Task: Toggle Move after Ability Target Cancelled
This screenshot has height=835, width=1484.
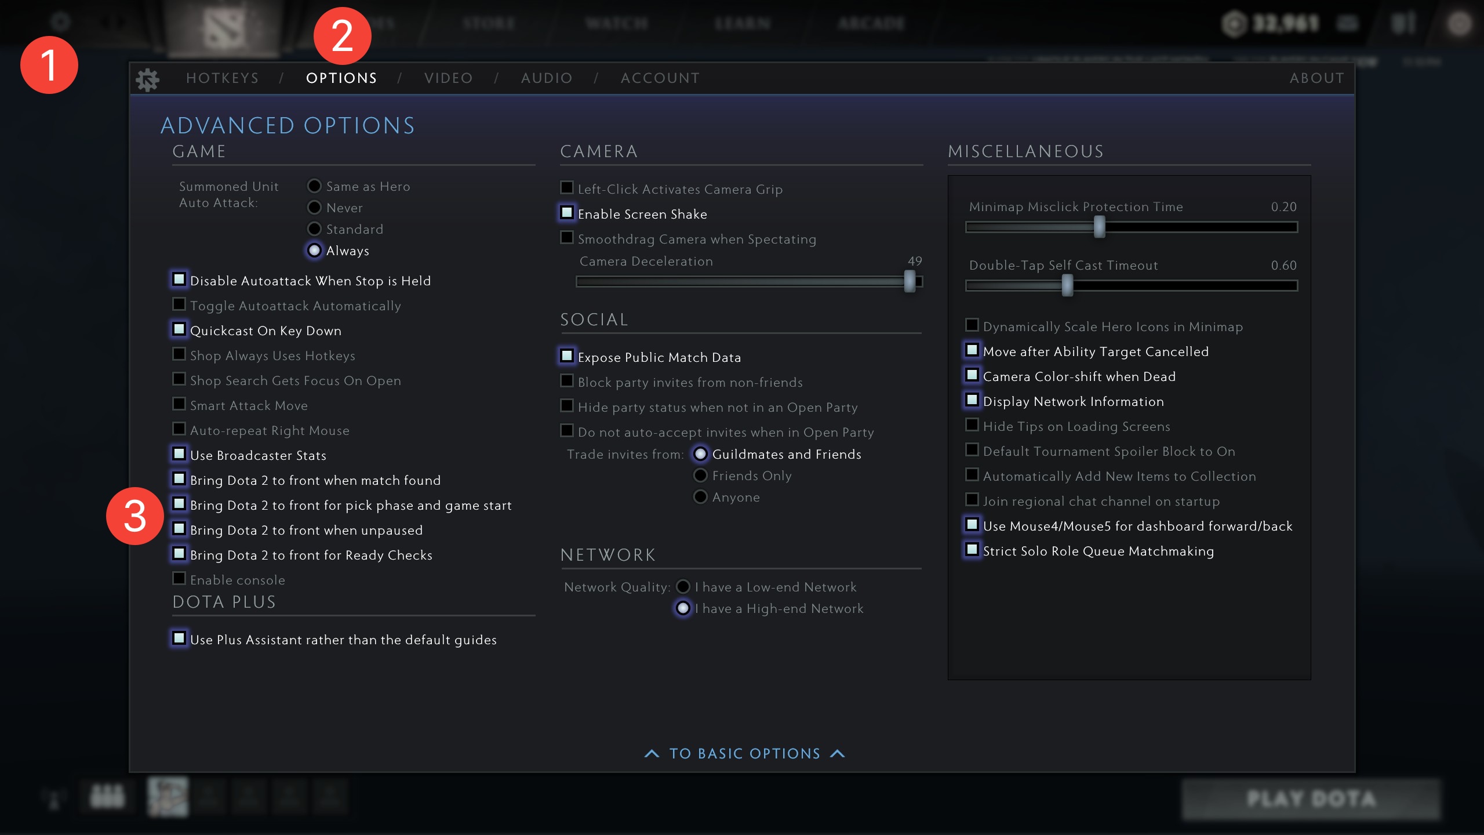Action: 972,350
